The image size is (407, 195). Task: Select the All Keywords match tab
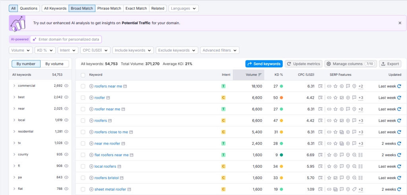pyautogui.click(x=55, y=8)
